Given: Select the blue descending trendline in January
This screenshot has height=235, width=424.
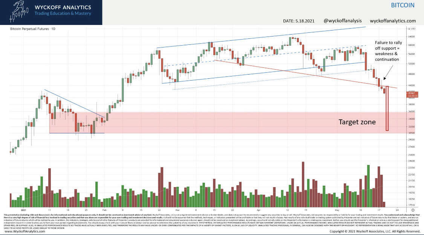Looking at the screenshot, I should pyautogui.click(x=74, y=104).
